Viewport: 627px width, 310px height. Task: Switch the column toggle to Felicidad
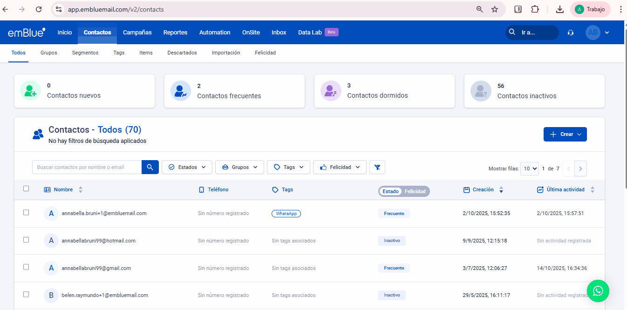click(415, 191)
